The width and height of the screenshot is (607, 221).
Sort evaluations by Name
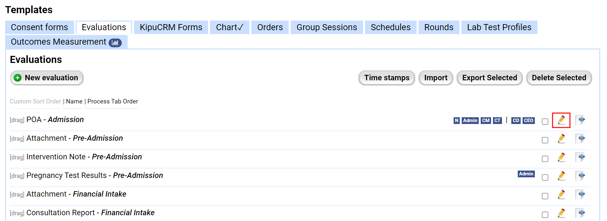(74, 102)
